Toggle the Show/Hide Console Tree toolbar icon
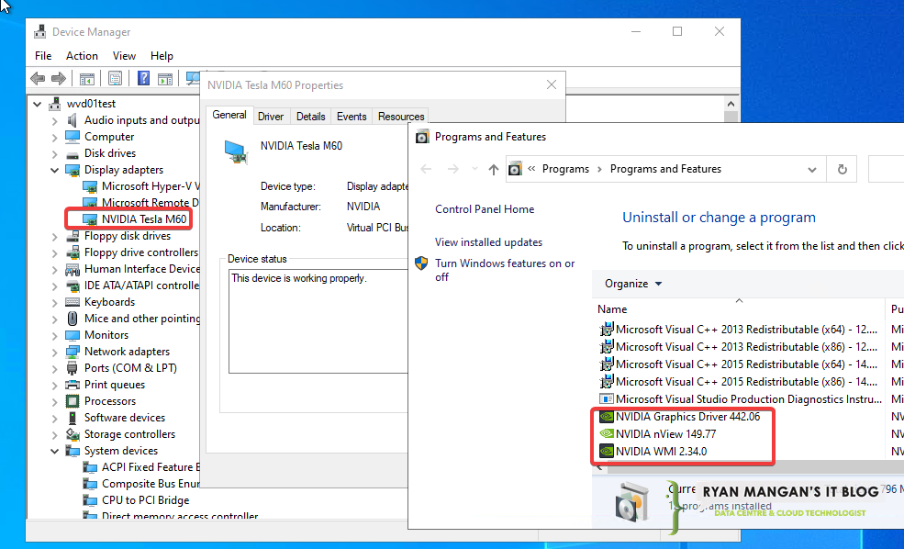 (x=87, y=78)
